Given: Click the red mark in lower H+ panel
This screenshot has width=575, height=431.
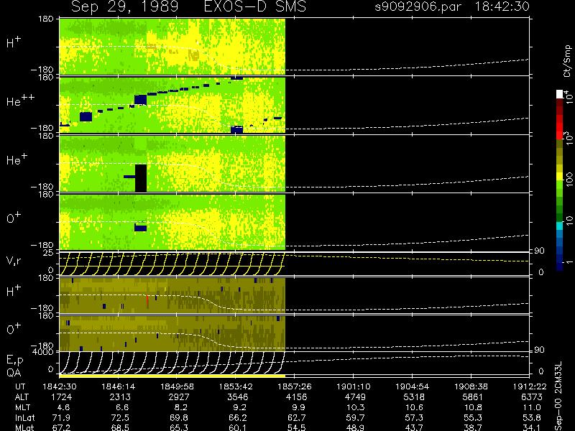Looking at the screenshot, I should (147, 300).
